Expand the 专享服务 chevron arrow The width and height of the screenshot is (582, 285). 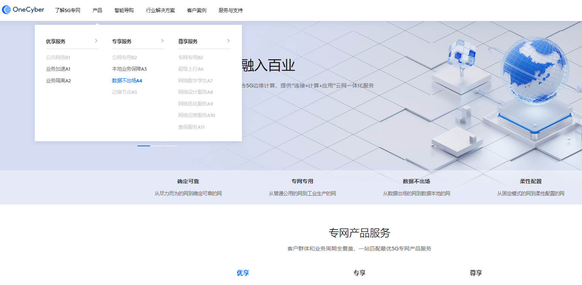[x=162, y=41]
